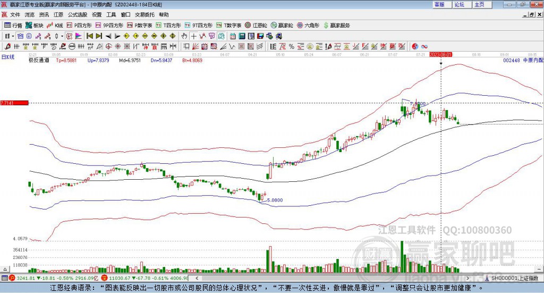This screenshot has width=544, height=293.
Task: Open the 资讯 menu
Action: pyautogui.click(x=44, y=14)
